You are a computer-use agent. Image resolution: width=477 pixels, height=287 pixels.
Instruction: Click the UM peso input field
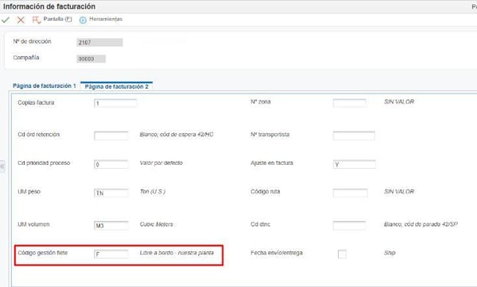pyautogui.click(x=111, y=193)
